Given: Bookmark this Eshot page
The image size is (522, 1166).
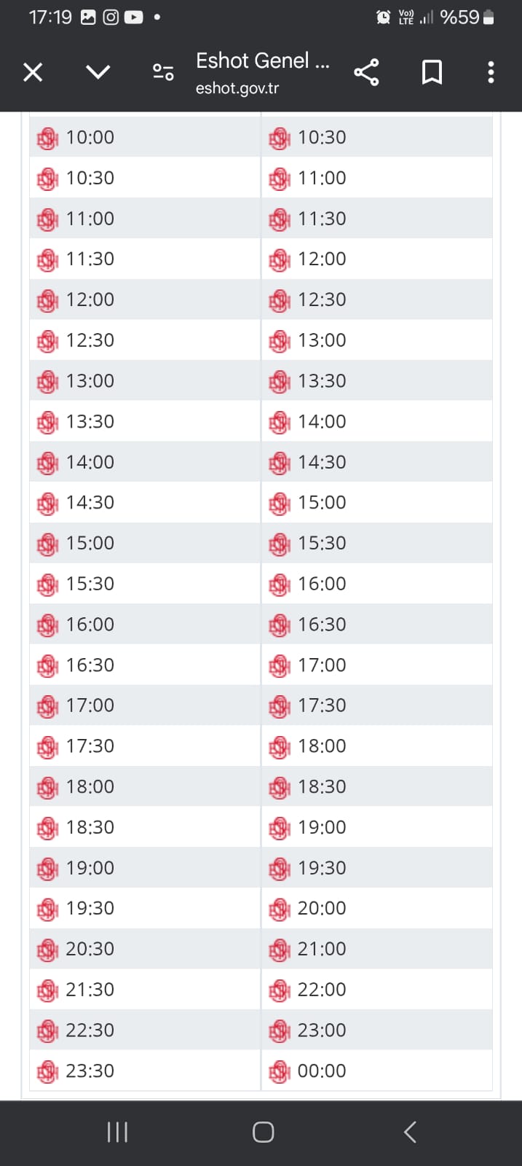Looking at the screenshot, I should pyautogui.click(x=432, y=72).
